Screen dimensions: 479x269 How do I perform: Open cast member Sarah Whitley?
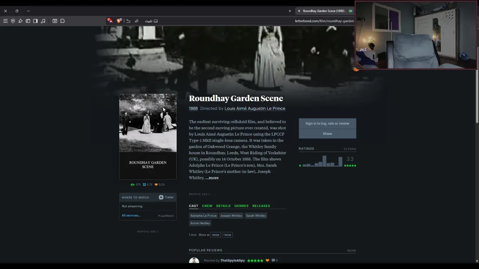(x=256, y=216)
